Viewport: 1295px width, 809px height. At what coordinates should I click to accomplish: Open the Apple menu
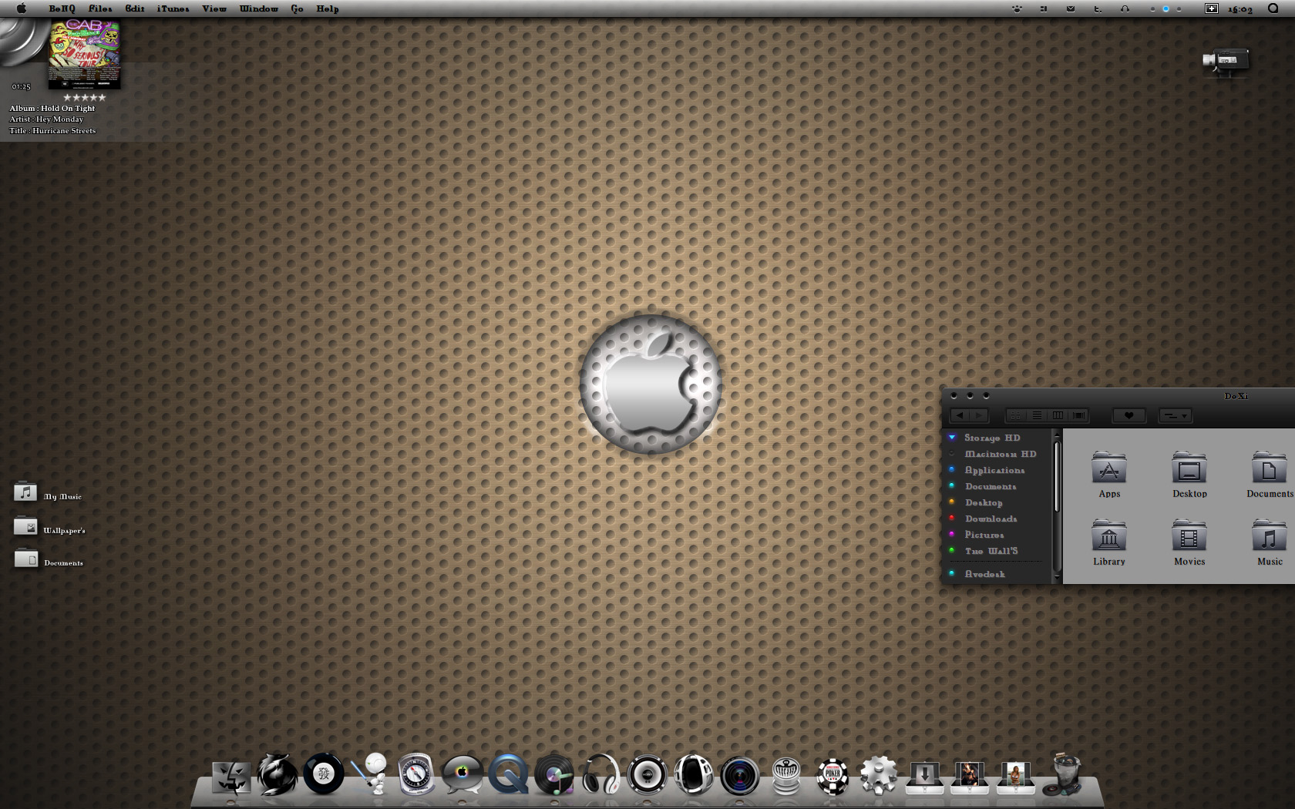click(21, 8)
